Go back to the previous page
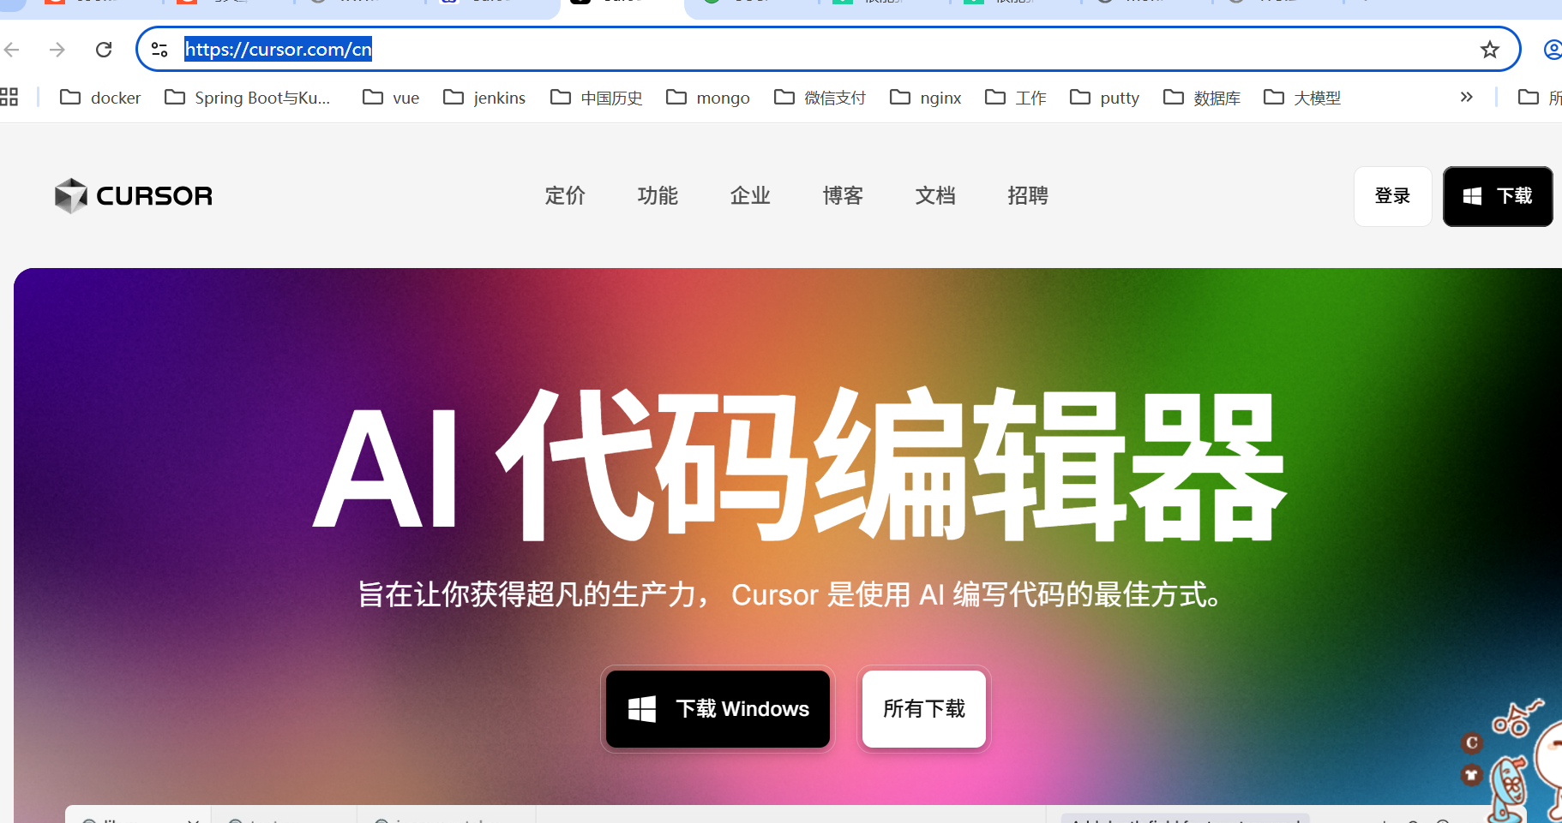Image resolution: width=1562 pixels, height=823 pixels. point(12,50)
